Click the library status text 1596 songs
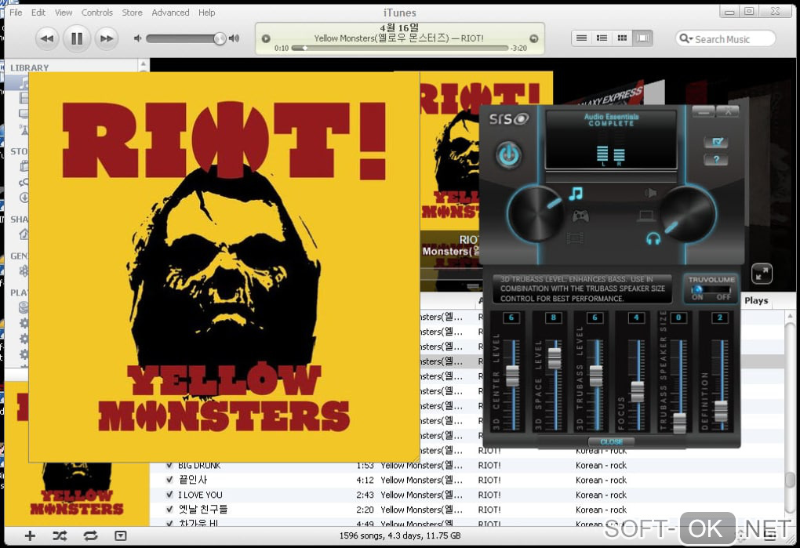Image resolution: width=800 pixels, height=548 pixels. tap(400, 535)
